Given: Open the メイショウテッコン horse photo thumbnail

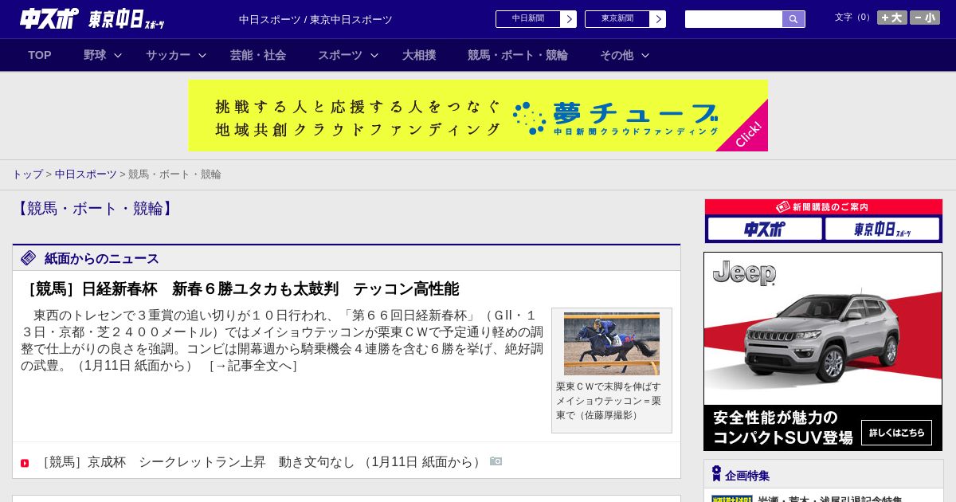Looking at the screenshot, I should (x=612, y=343).
